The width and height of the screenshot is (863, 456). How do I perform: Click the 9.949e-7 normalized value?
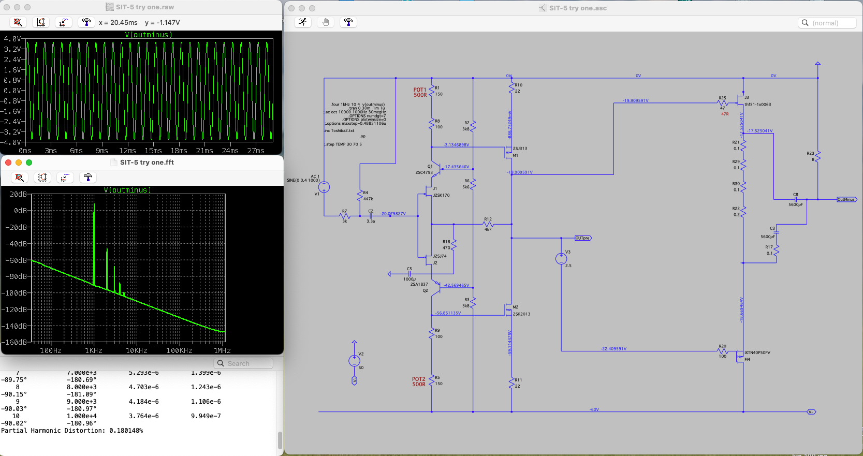point(206,416)
